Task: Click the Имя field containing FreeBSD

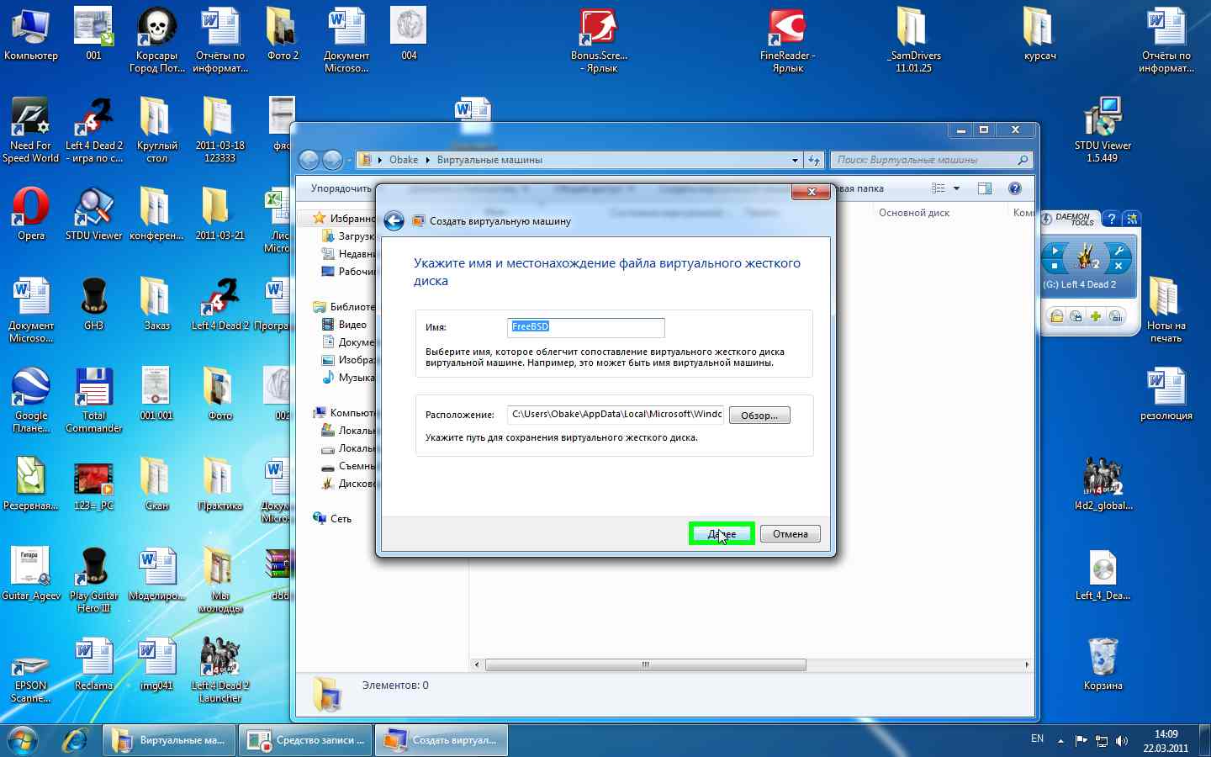Action: click(586, 326)
